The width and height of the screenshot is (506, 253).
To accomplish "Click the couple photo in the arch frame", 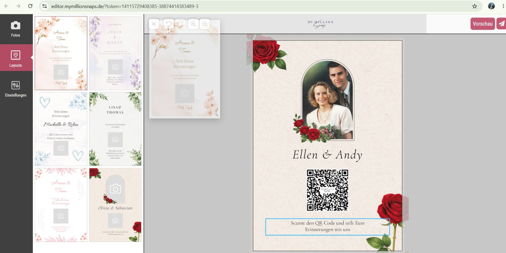I will [x=328, y=100].
